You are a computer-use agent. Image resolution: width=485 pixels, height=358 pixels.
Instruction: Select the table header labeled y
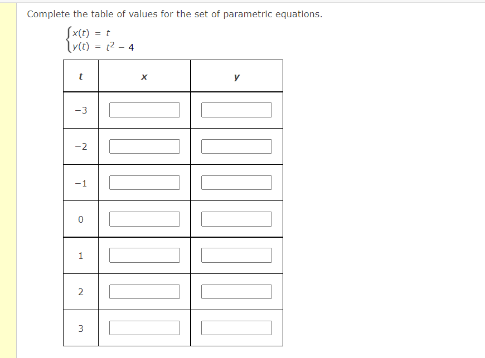pyautogui.click(x=236, y=76)
